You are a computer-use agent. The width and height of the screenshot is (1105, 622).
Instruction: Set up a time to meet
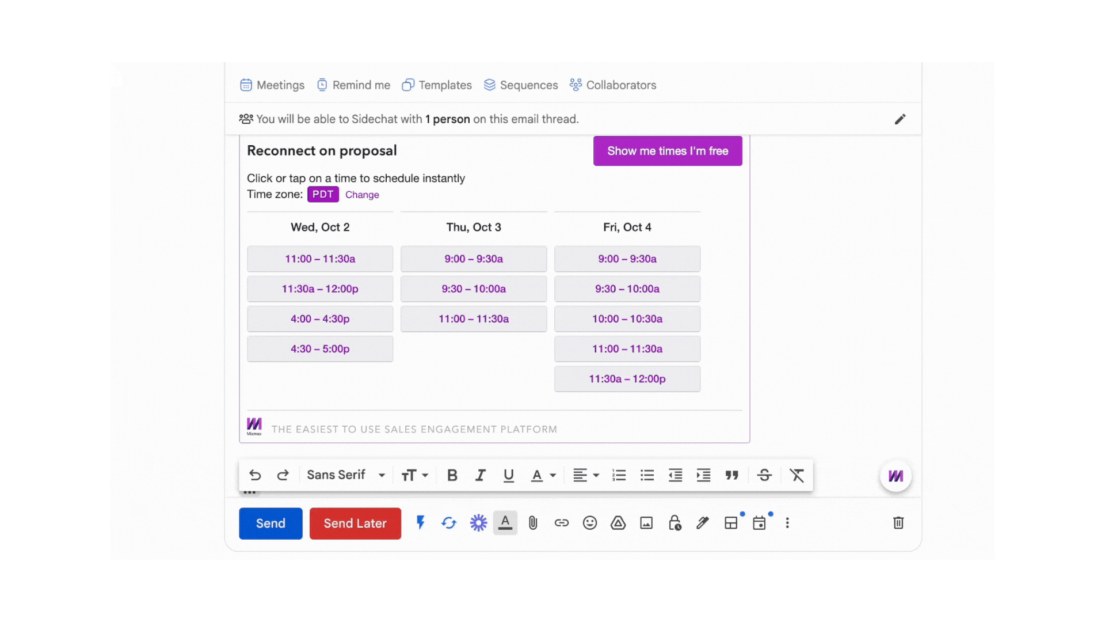tap(759, 522)
